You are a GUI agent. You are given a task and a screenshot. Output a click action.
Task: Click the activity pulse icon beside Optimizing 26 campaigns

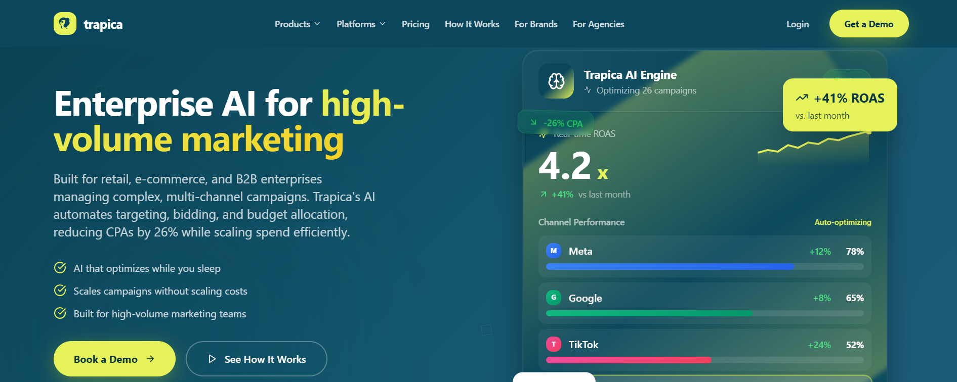coord(588,90)
